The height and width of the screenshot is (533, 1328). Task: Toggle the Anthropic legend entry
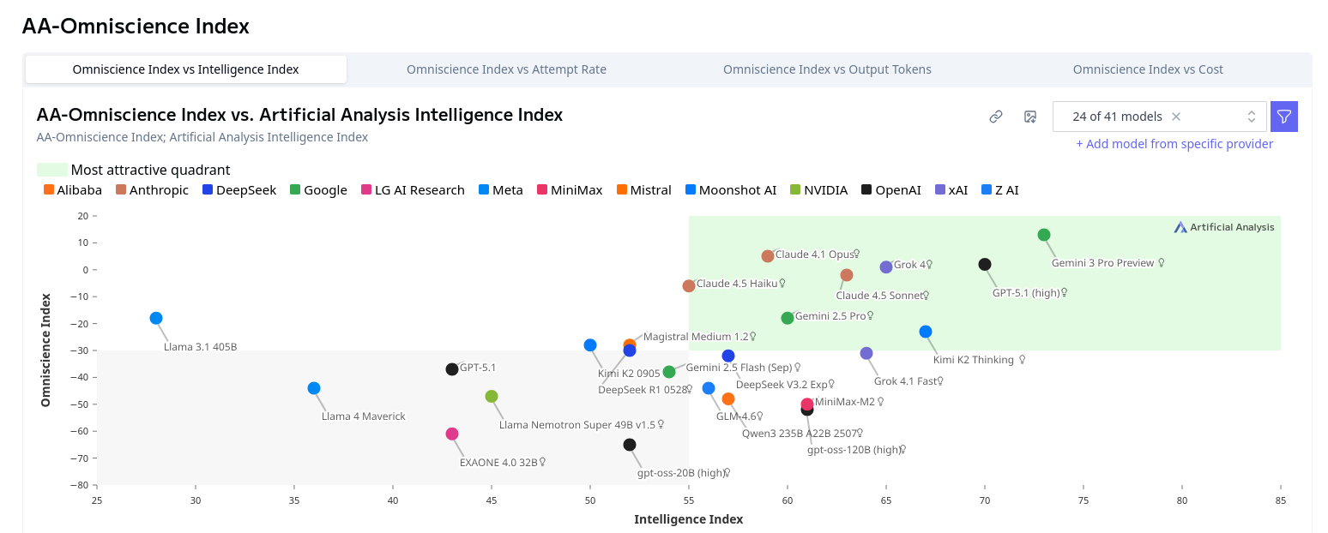[152, 190]
